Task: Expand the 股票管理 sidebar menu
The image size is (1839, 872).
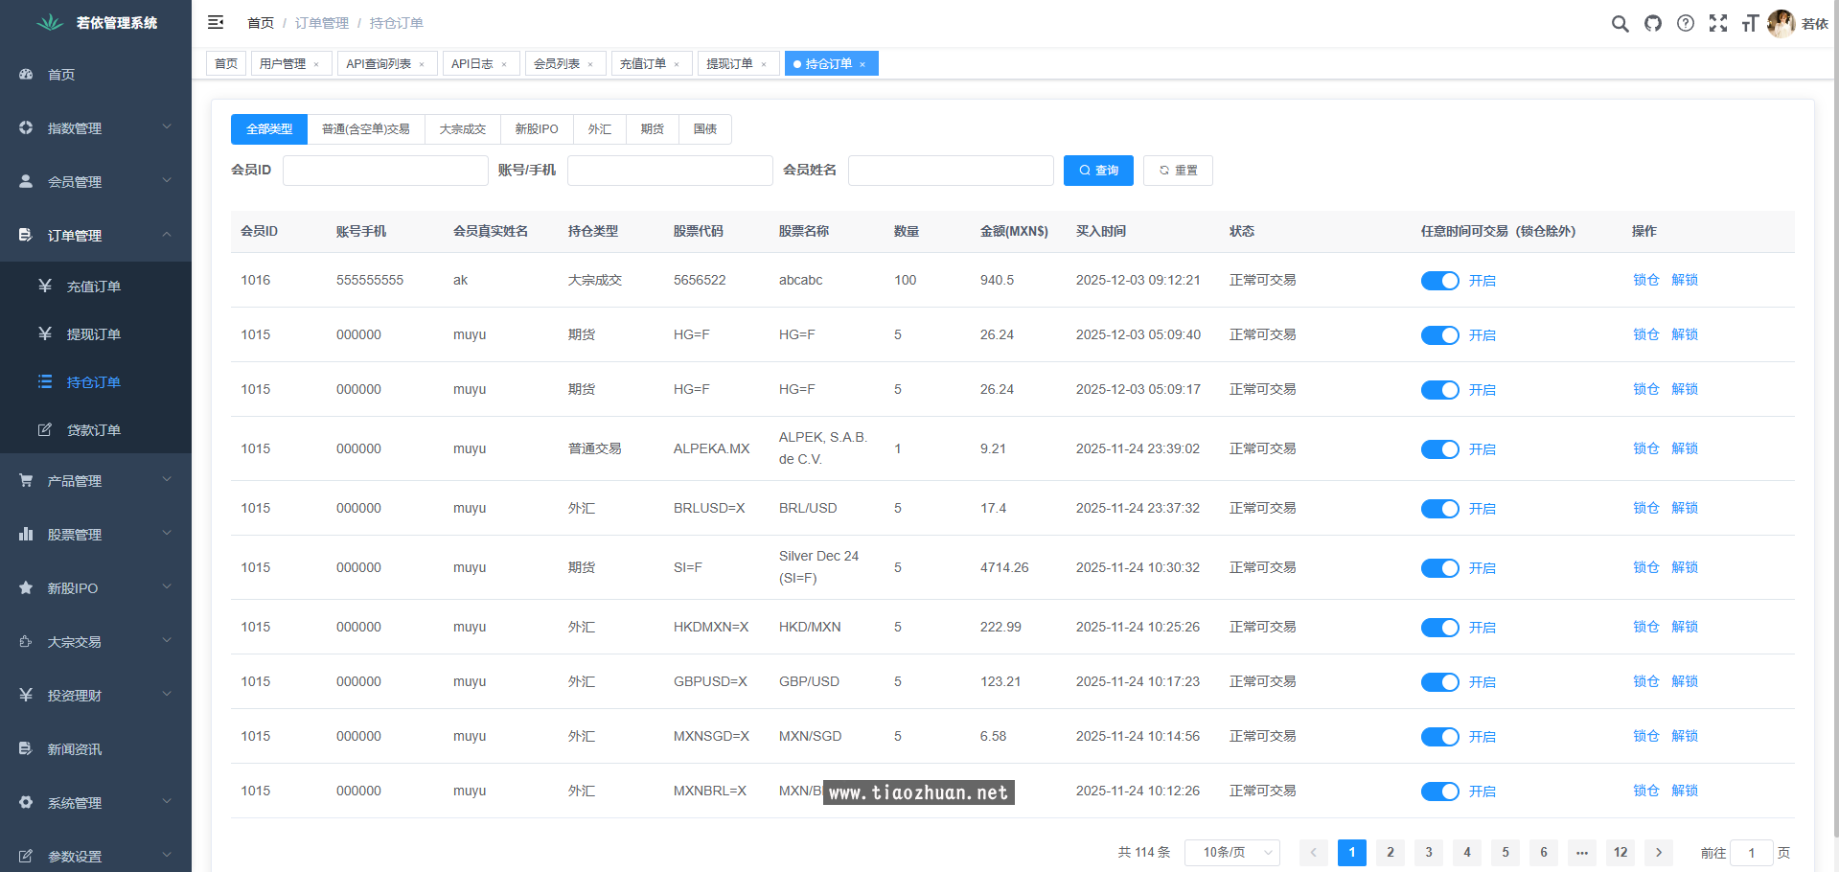Action: tap(96, 534)
